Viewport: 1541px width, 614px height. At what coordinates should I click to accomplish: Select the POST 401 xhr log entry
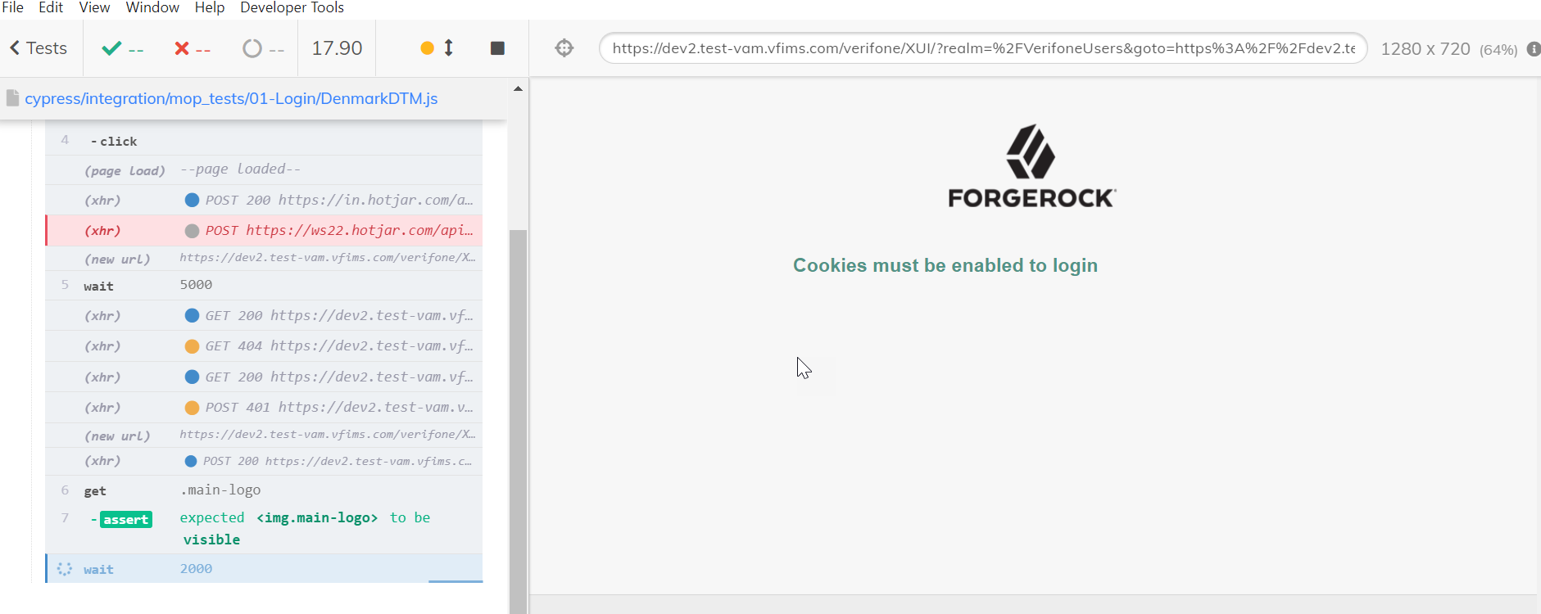[x=264, y=408]
